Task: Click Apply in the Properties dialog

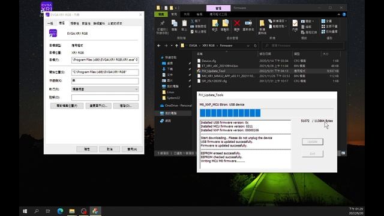Action: click(x=132, y=149)
